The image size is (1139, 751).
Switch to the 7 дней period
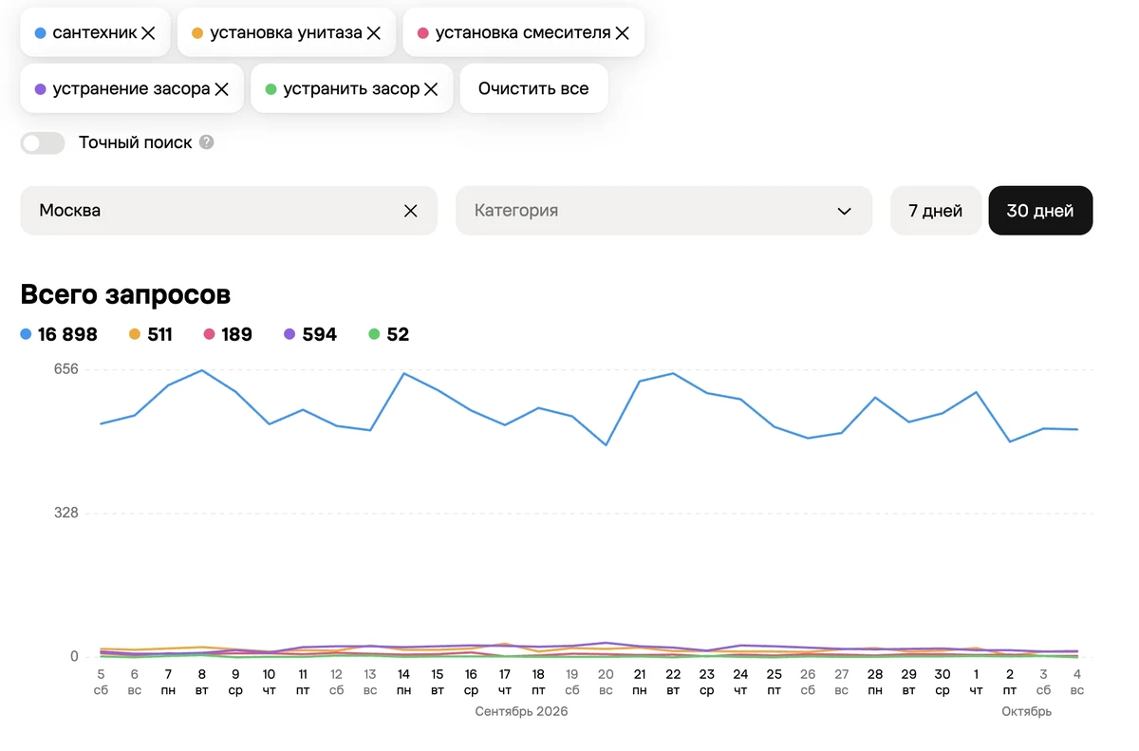tap(936, 211)
